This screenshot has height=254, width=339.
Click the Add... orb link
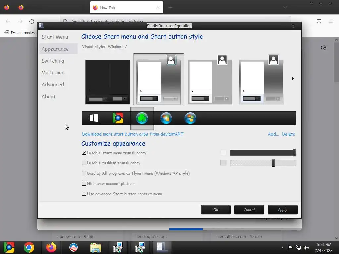point(273,134)
